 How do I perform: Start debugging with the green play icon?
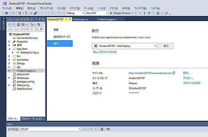click(x=111, y=13)
